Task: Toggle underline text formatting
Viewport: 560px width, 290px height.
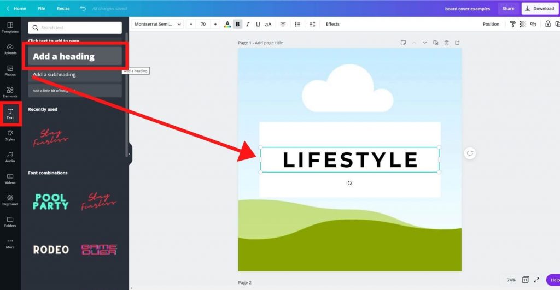Action: click(257, 24)
